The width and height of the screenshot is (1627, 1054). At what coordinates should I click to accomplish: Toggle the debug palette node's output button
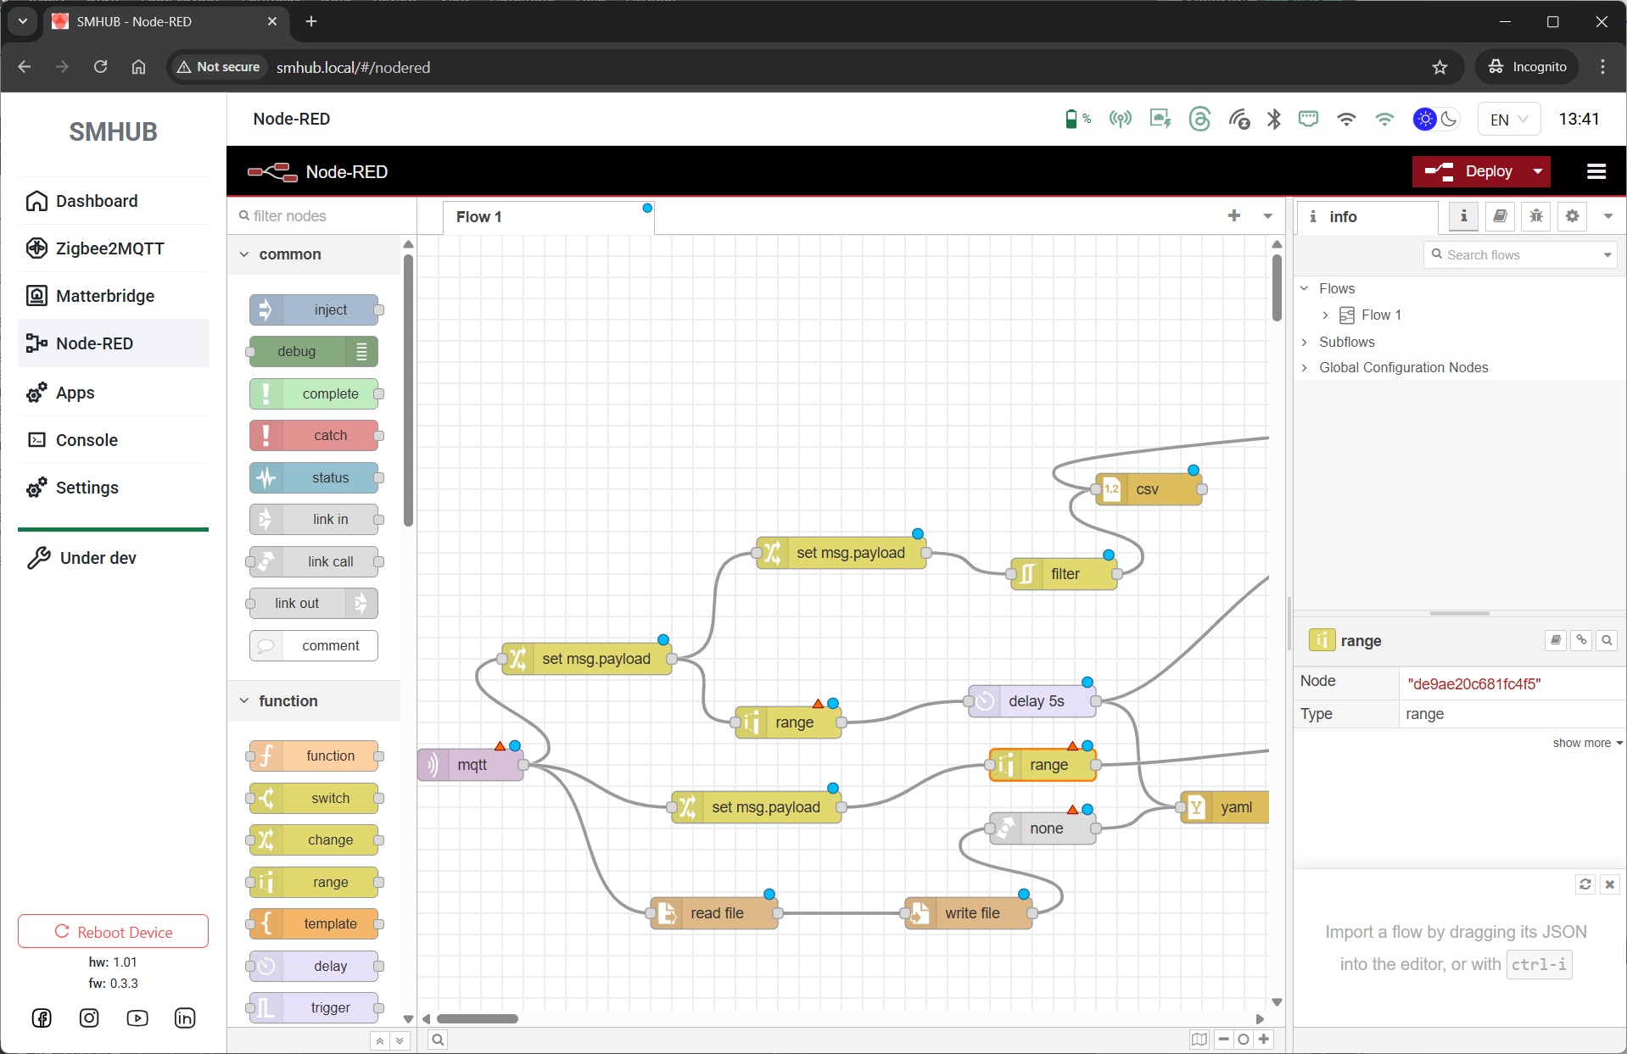coord(362,352)
